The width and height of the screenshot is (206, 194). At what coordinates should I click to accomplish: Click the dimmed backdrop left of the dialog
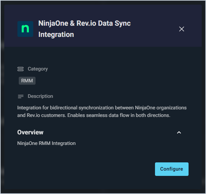tap(2, 99)
